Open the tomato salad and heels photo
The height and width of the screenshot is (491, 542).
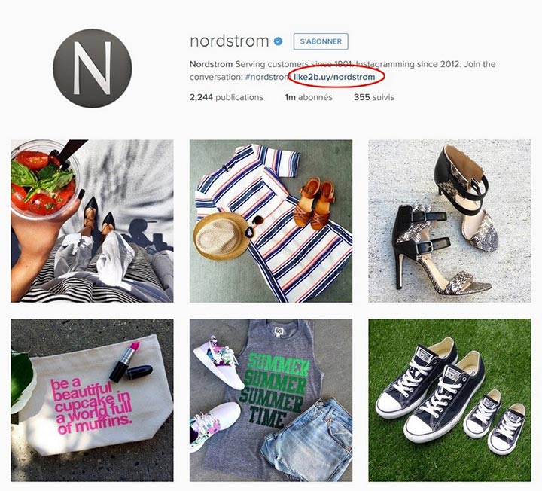coord(93,221)
